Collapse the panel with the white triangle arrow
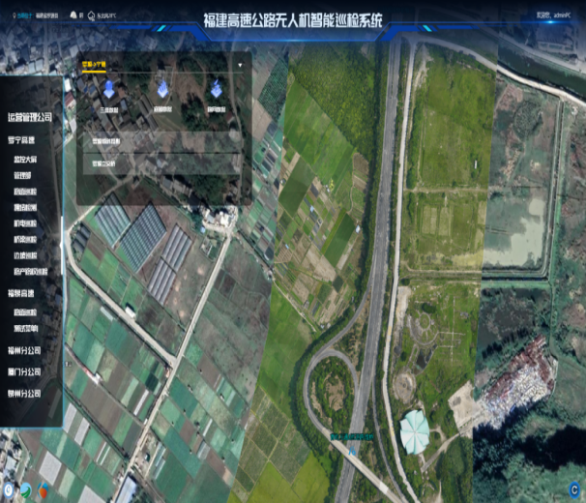586x503 pixels. pos(240,66)
